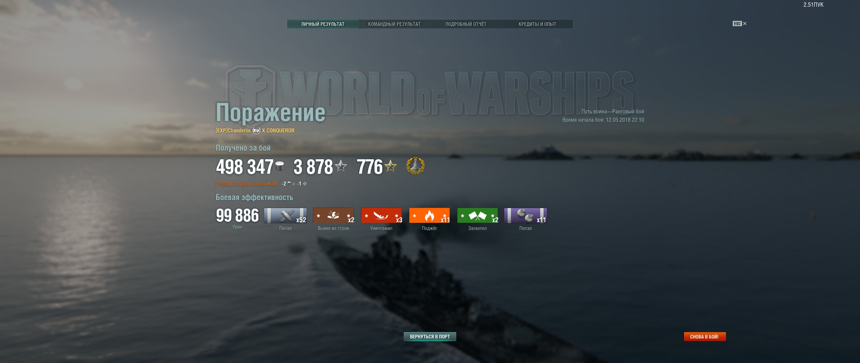860x363 pixels.
Task: Click the base captured ribbon 'Захватил'
Action: click(477, 215)
